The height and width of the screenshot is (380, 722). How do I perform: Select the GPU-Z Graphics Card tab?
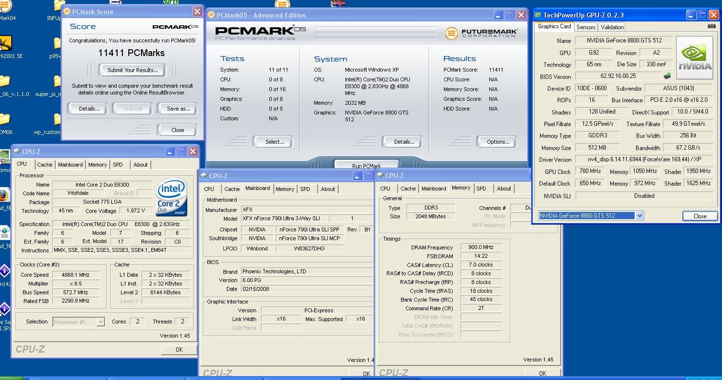pyautogui.click(x=554, y=26)
